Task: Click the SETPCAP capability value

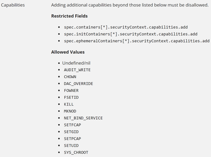Action: [72, 139]
